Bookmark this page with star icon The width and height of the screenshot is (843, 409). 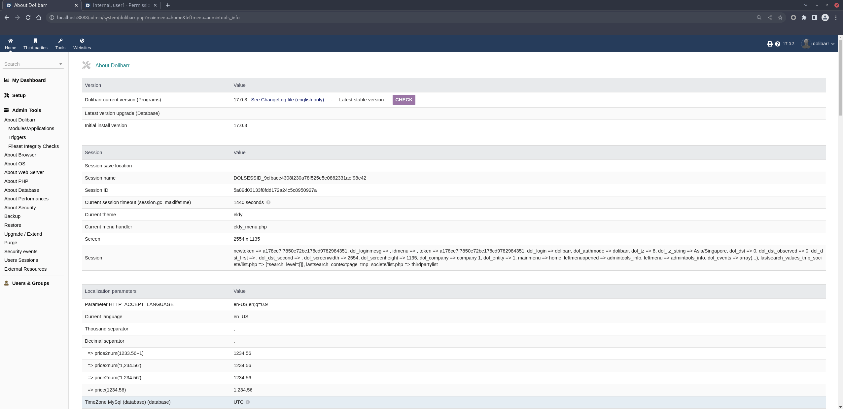pos(780,17)
